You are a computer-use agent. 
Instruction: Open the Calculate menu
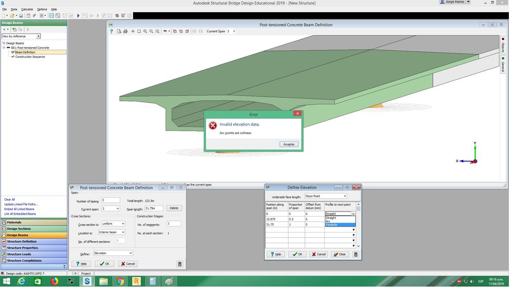pos(27,9)
